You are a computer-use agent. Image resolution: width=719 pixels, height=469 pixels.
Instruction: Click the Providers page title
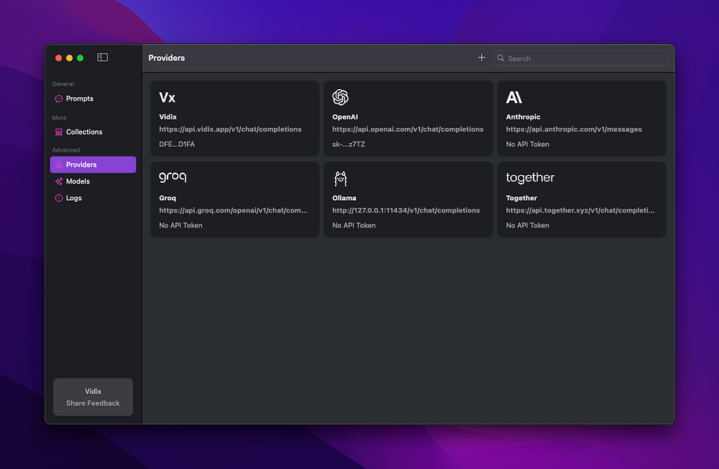pyautogui.click(x=167, y=58)
